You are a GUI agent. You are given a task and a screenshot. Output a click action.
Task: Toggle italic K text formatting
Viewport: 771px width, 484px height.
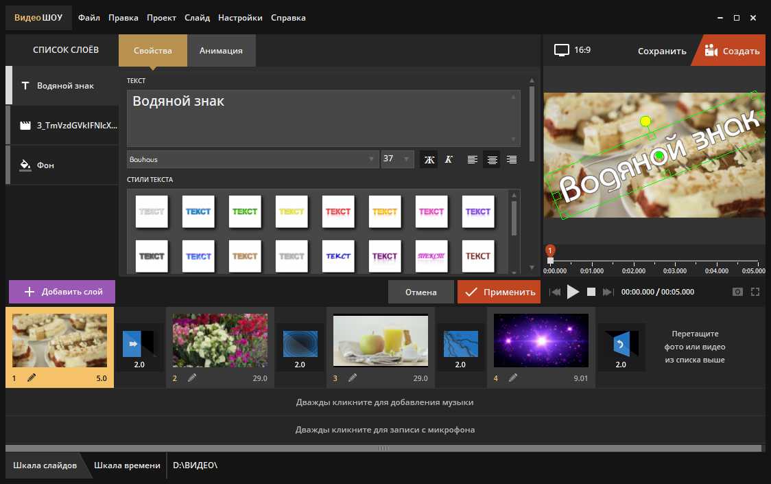(x=449, y=159)
